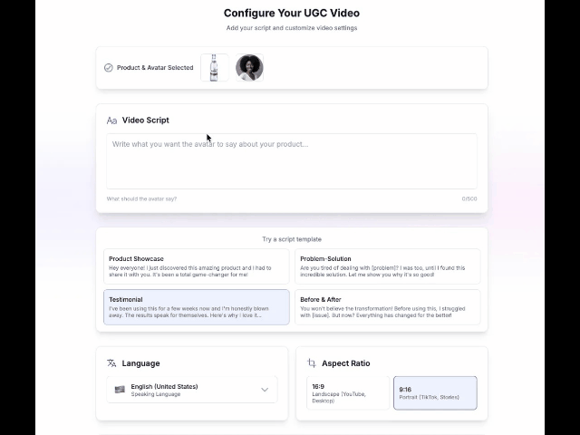
Task: Expand the language selector chevron arrow
Action: pyautogui.click(x=265, y=390)
